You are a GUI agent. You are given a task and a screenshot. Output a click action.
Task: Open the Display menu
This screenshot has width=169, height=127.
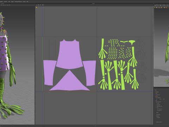[x=12, y=2]
